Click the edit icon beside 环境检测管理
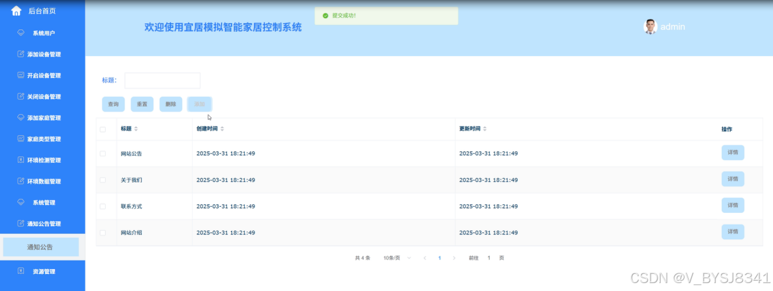The width and height of the screenshot is (773, 291). tap(21, 160)
